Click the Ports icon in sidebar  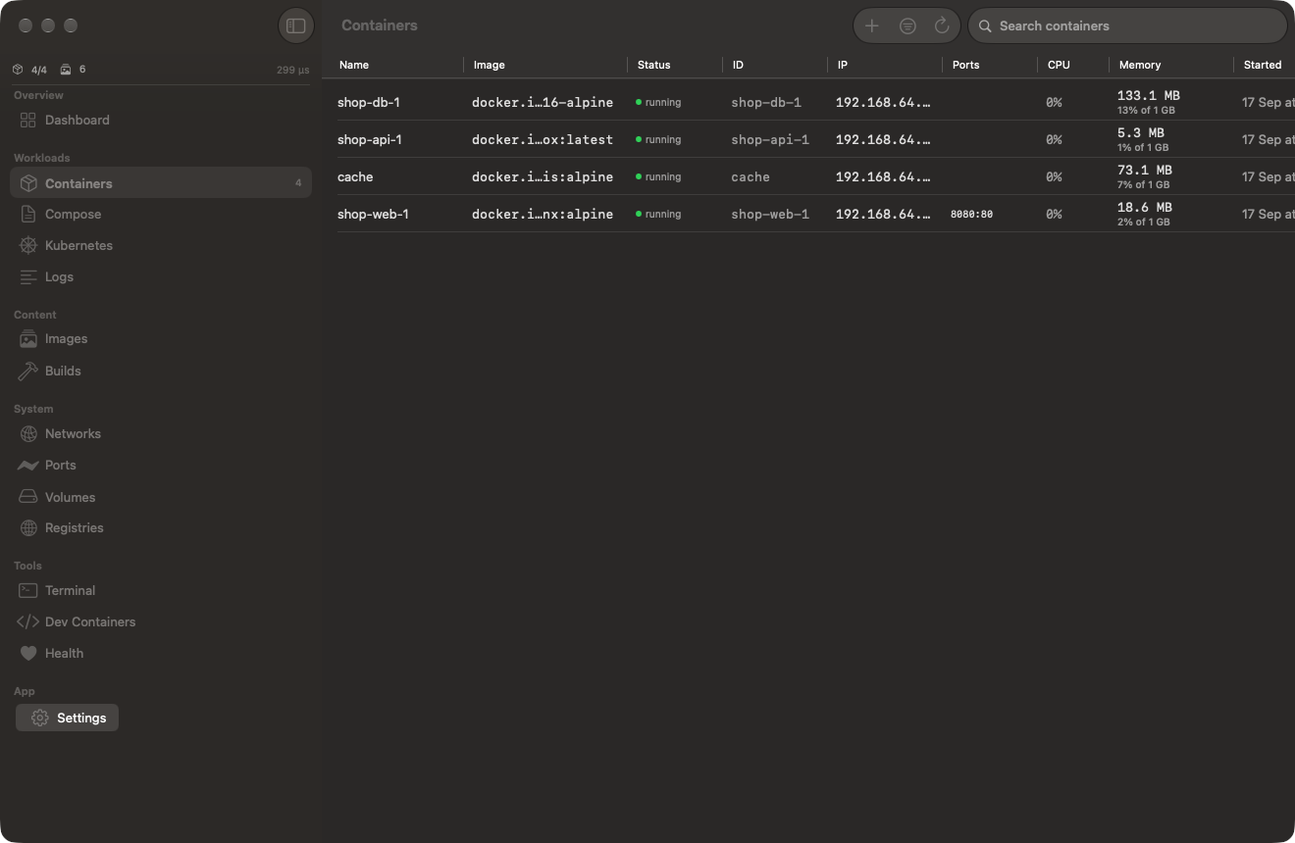[28, 465]
